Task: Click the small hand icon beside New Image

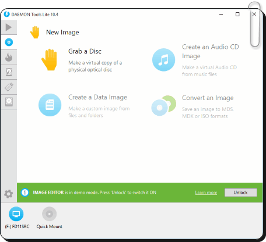Action: (35, 32)
